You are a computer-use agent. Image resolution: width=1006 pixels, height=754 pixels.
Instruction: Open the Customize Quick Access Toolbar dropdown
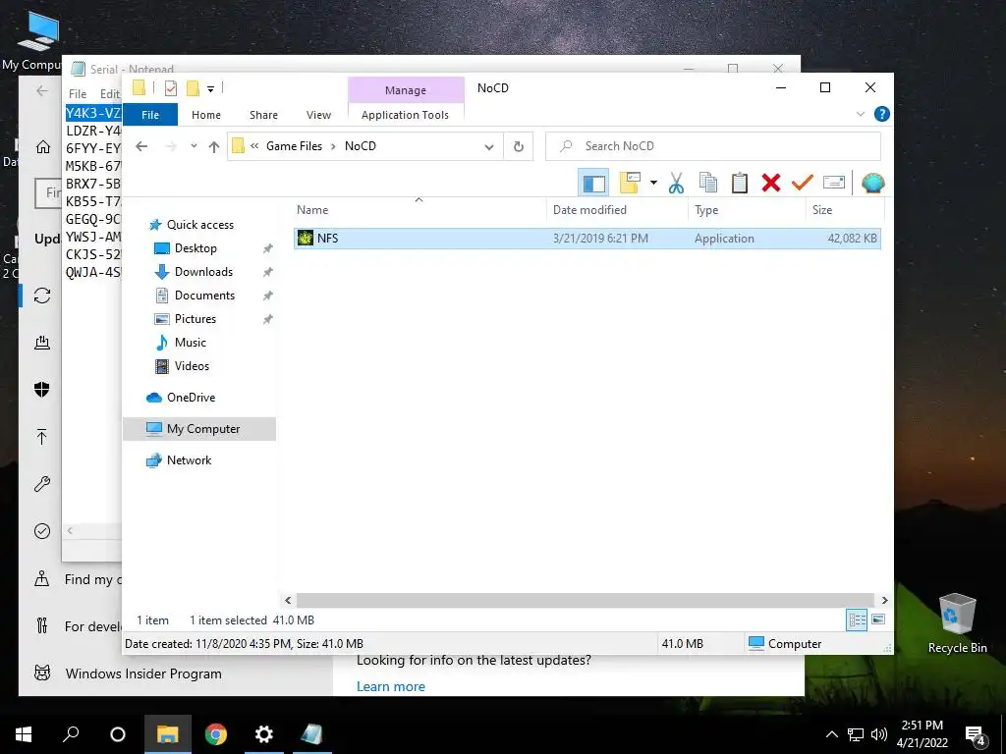click(x=210, y=88)
